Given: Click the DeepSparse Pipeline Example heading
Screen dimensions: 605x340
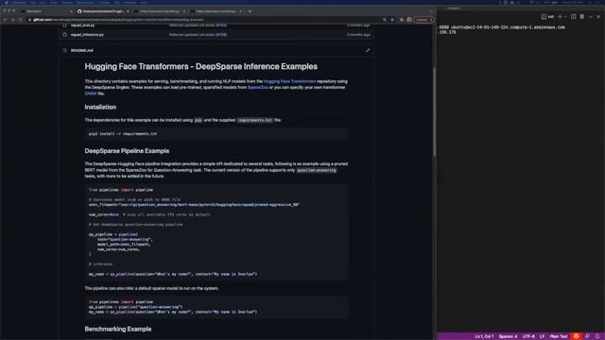Looking at the screenshot, I should click(x=127, y=151).
